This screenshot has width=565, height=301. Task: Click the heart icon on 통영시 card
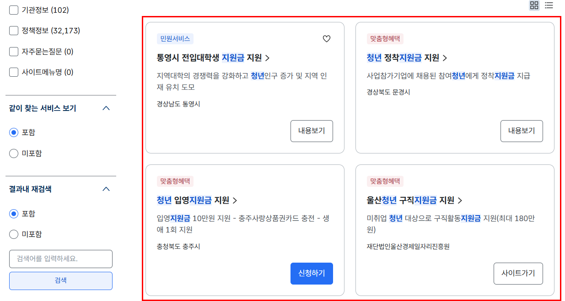coord(326,39)
